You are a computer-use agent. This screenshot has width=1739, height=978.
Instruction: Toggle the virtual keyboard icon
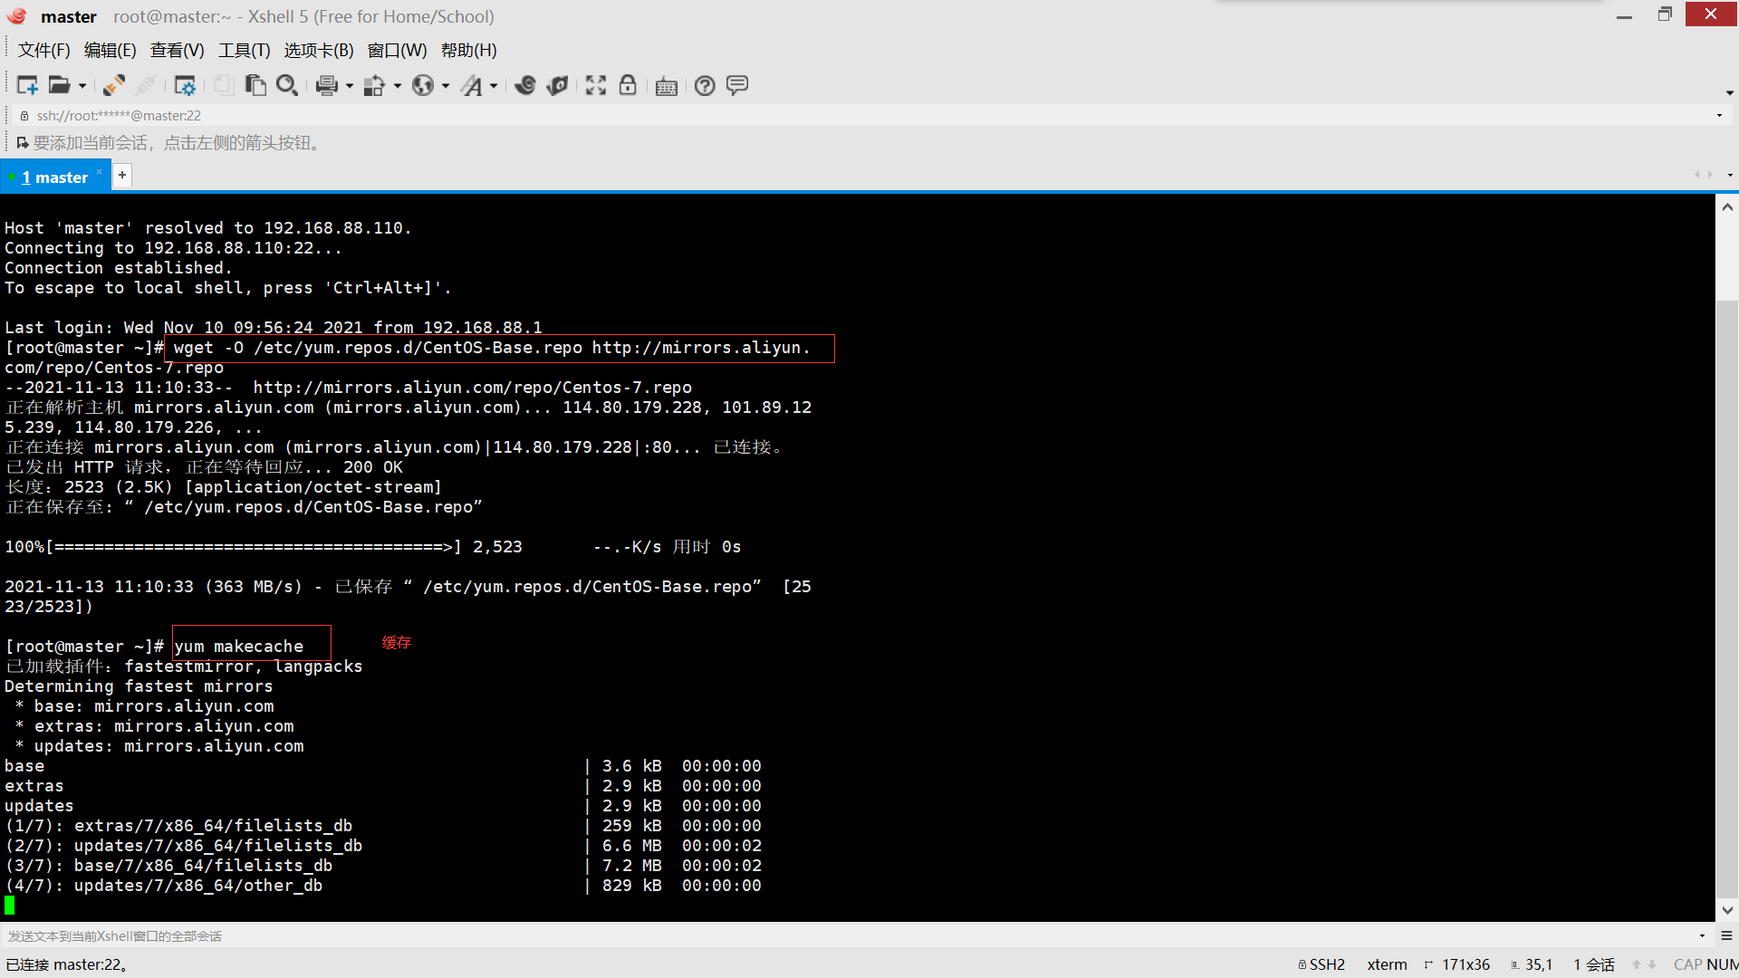point(667,86)
